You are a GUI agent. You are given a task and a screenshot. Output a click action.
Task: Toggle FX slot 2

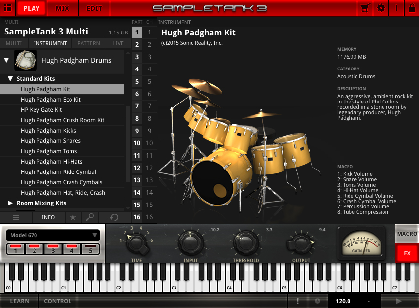click(x=34, y=249)
